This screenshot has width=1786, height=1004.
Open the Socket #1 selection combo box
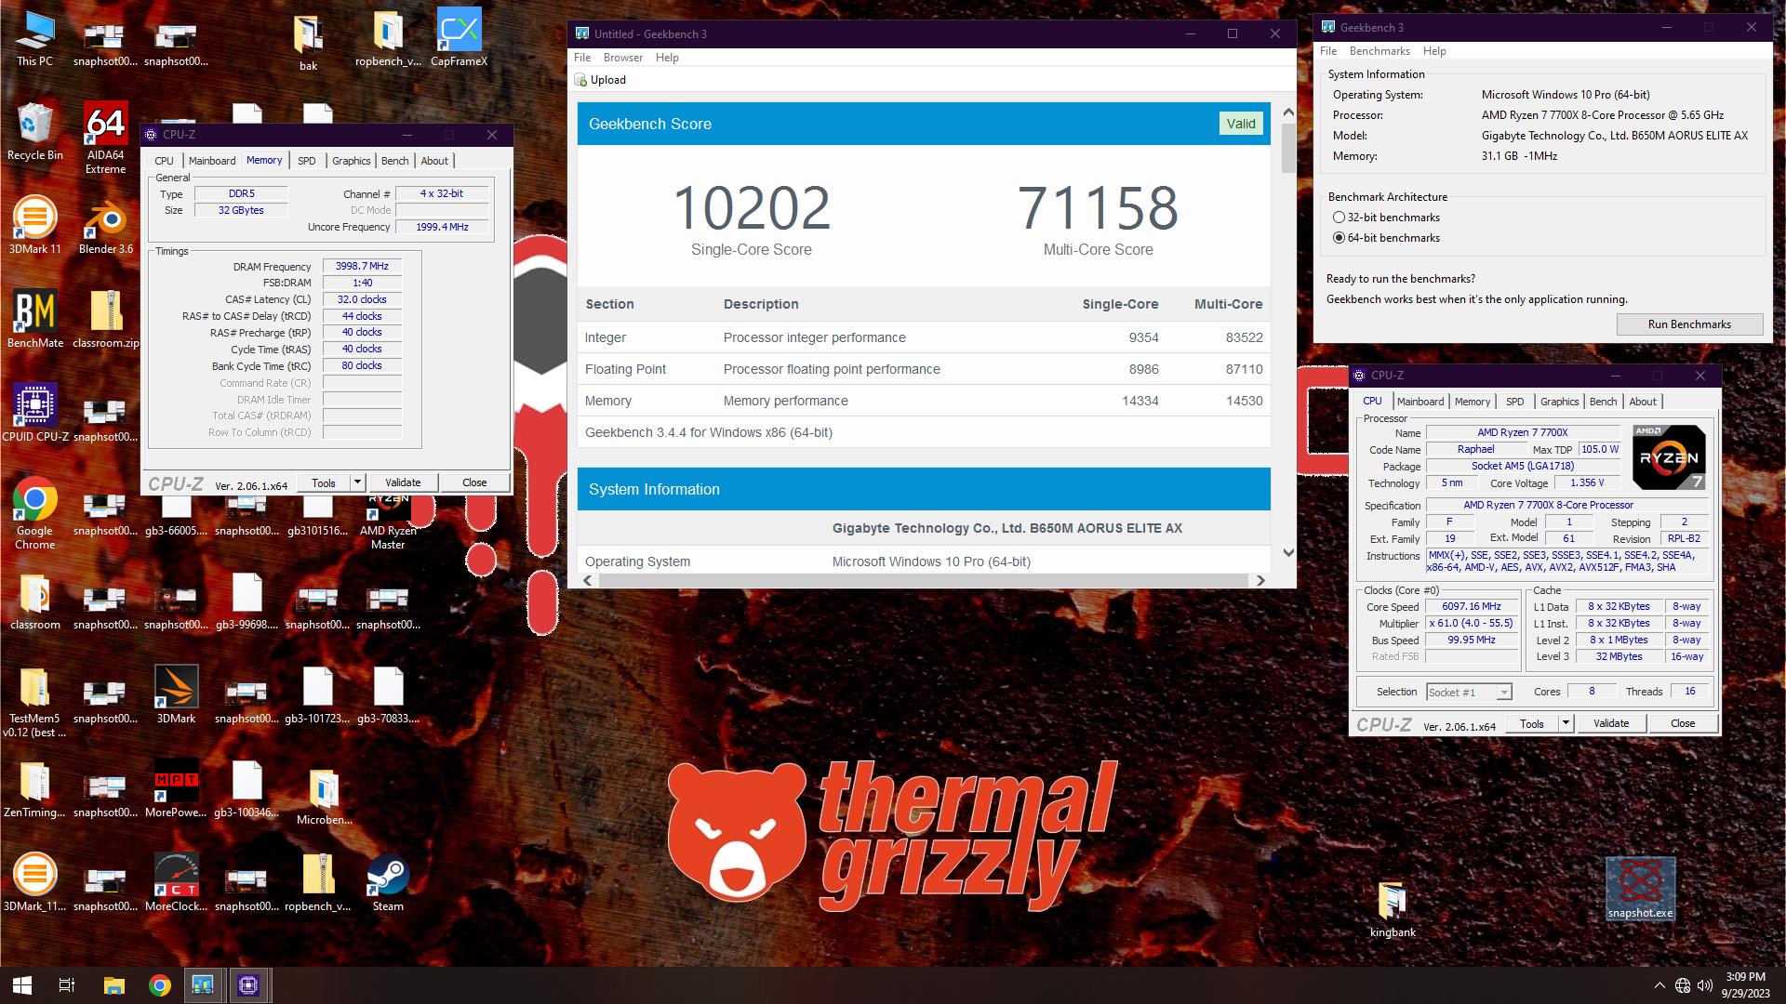point(1469,692)
